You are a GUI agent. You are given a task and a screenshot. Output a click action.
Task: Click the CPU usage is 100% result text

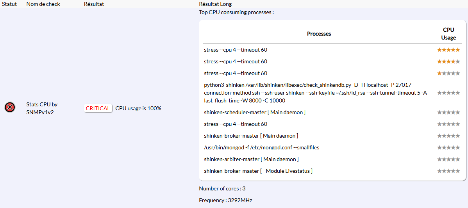[138, 108]
